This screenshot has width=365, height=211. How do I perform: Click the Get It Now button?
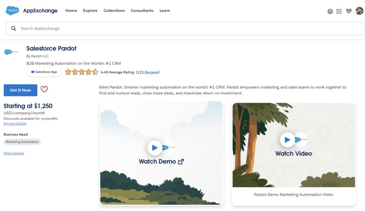(21, 90)
